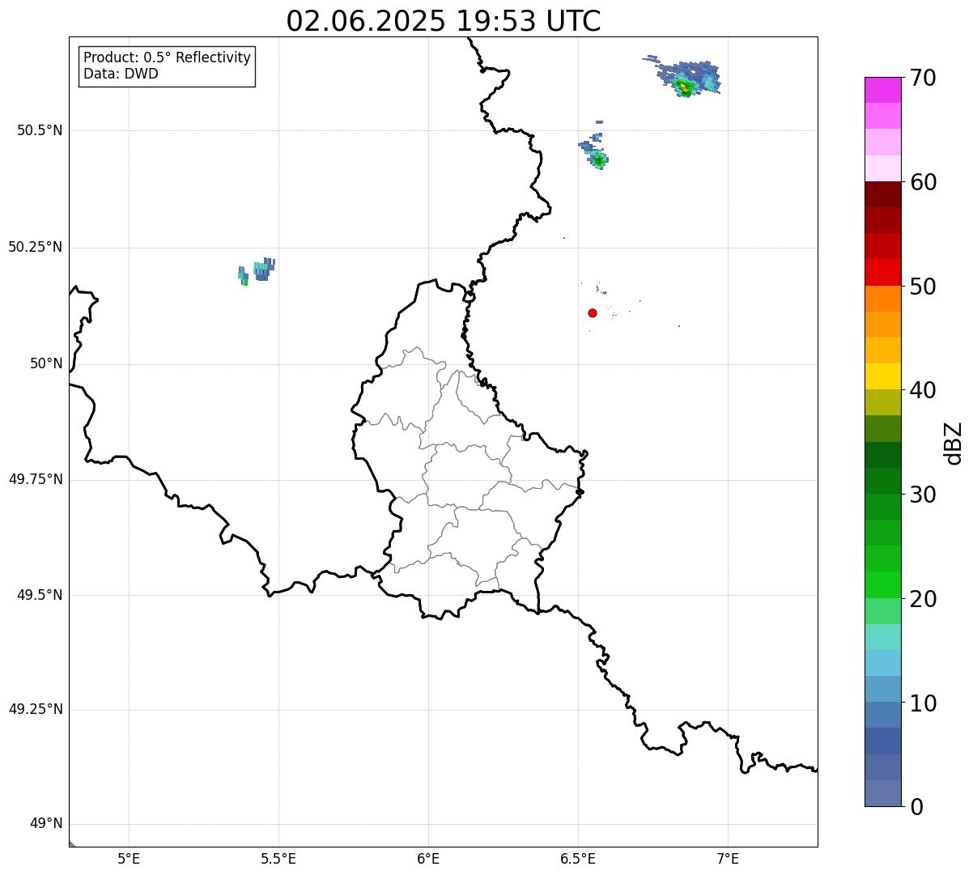Click the bright green swatch above 20 dBZ
973x875 pixels.
click(x=882, y=584)
